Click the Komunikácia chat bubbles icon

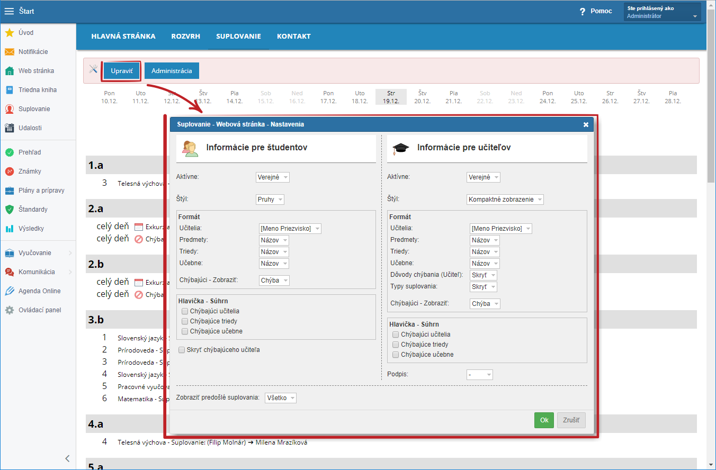click(10, 272)
